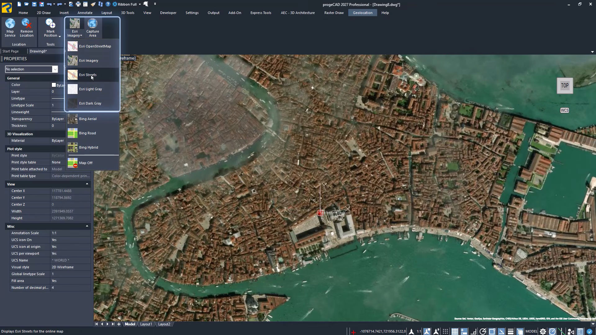Toggle MODEL space in status bar
Screen dimensions: 596x335
click(531, 332)
